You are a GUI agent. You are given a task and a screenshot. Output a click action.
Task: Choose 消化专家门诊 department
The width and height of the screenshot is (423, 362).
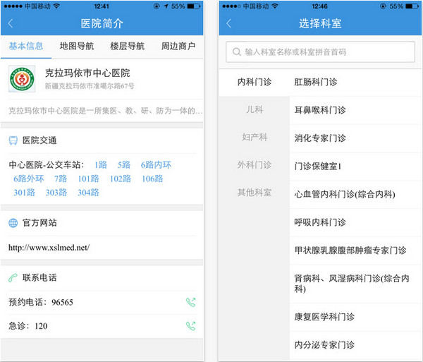click(x=355, y=138)
